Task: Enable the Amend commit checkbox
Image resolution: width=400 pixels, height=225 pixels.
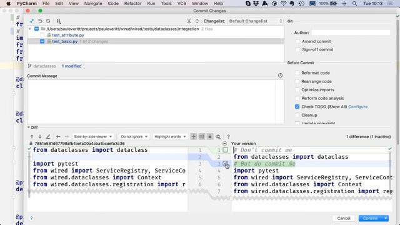Action: (297, 41)
